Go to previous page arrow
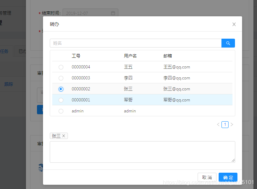Viewport: 257px width, 189px height. pyautogui.click(x=218, y=124)
